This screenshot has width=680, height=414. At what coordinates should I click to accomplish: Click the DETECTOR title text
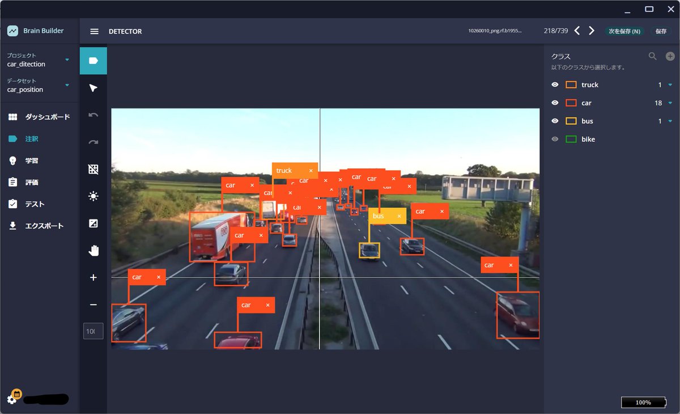[125, 31]
